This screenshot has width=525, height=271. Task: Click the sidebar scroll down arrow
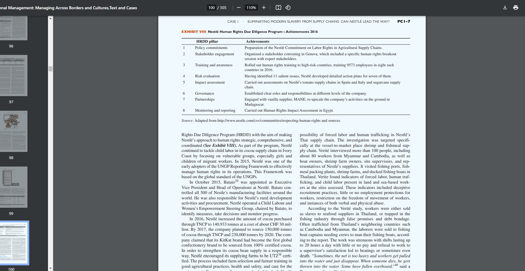click(x=50, y=269)
